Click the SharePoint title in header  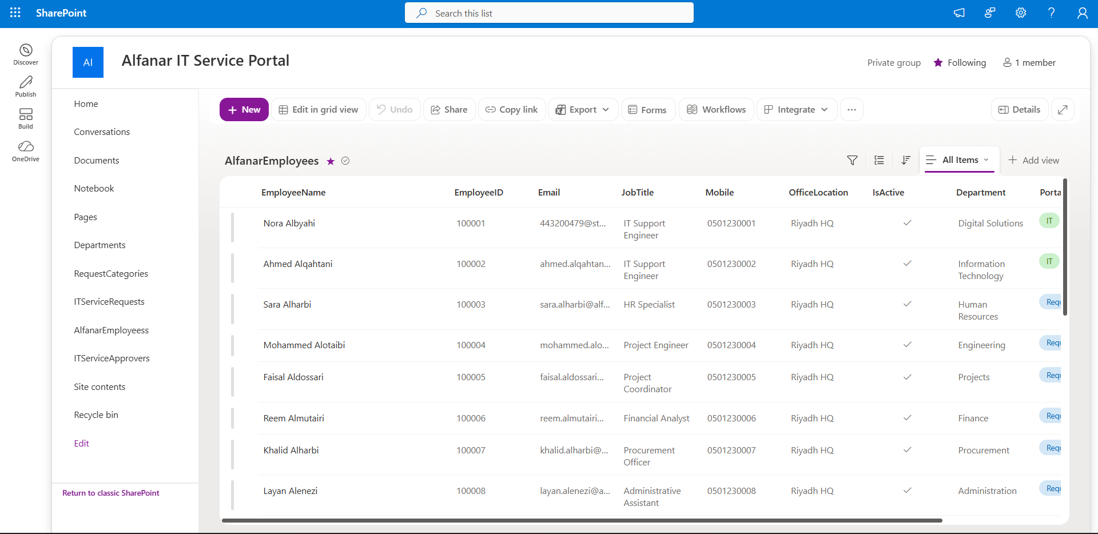pyautogui.click(x=61, y=13)
